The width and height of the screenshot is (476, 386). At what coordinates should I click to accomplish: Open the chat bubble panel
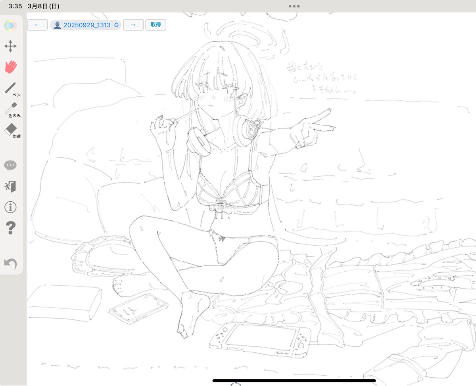pyautogui.click(x=10, y=165)
